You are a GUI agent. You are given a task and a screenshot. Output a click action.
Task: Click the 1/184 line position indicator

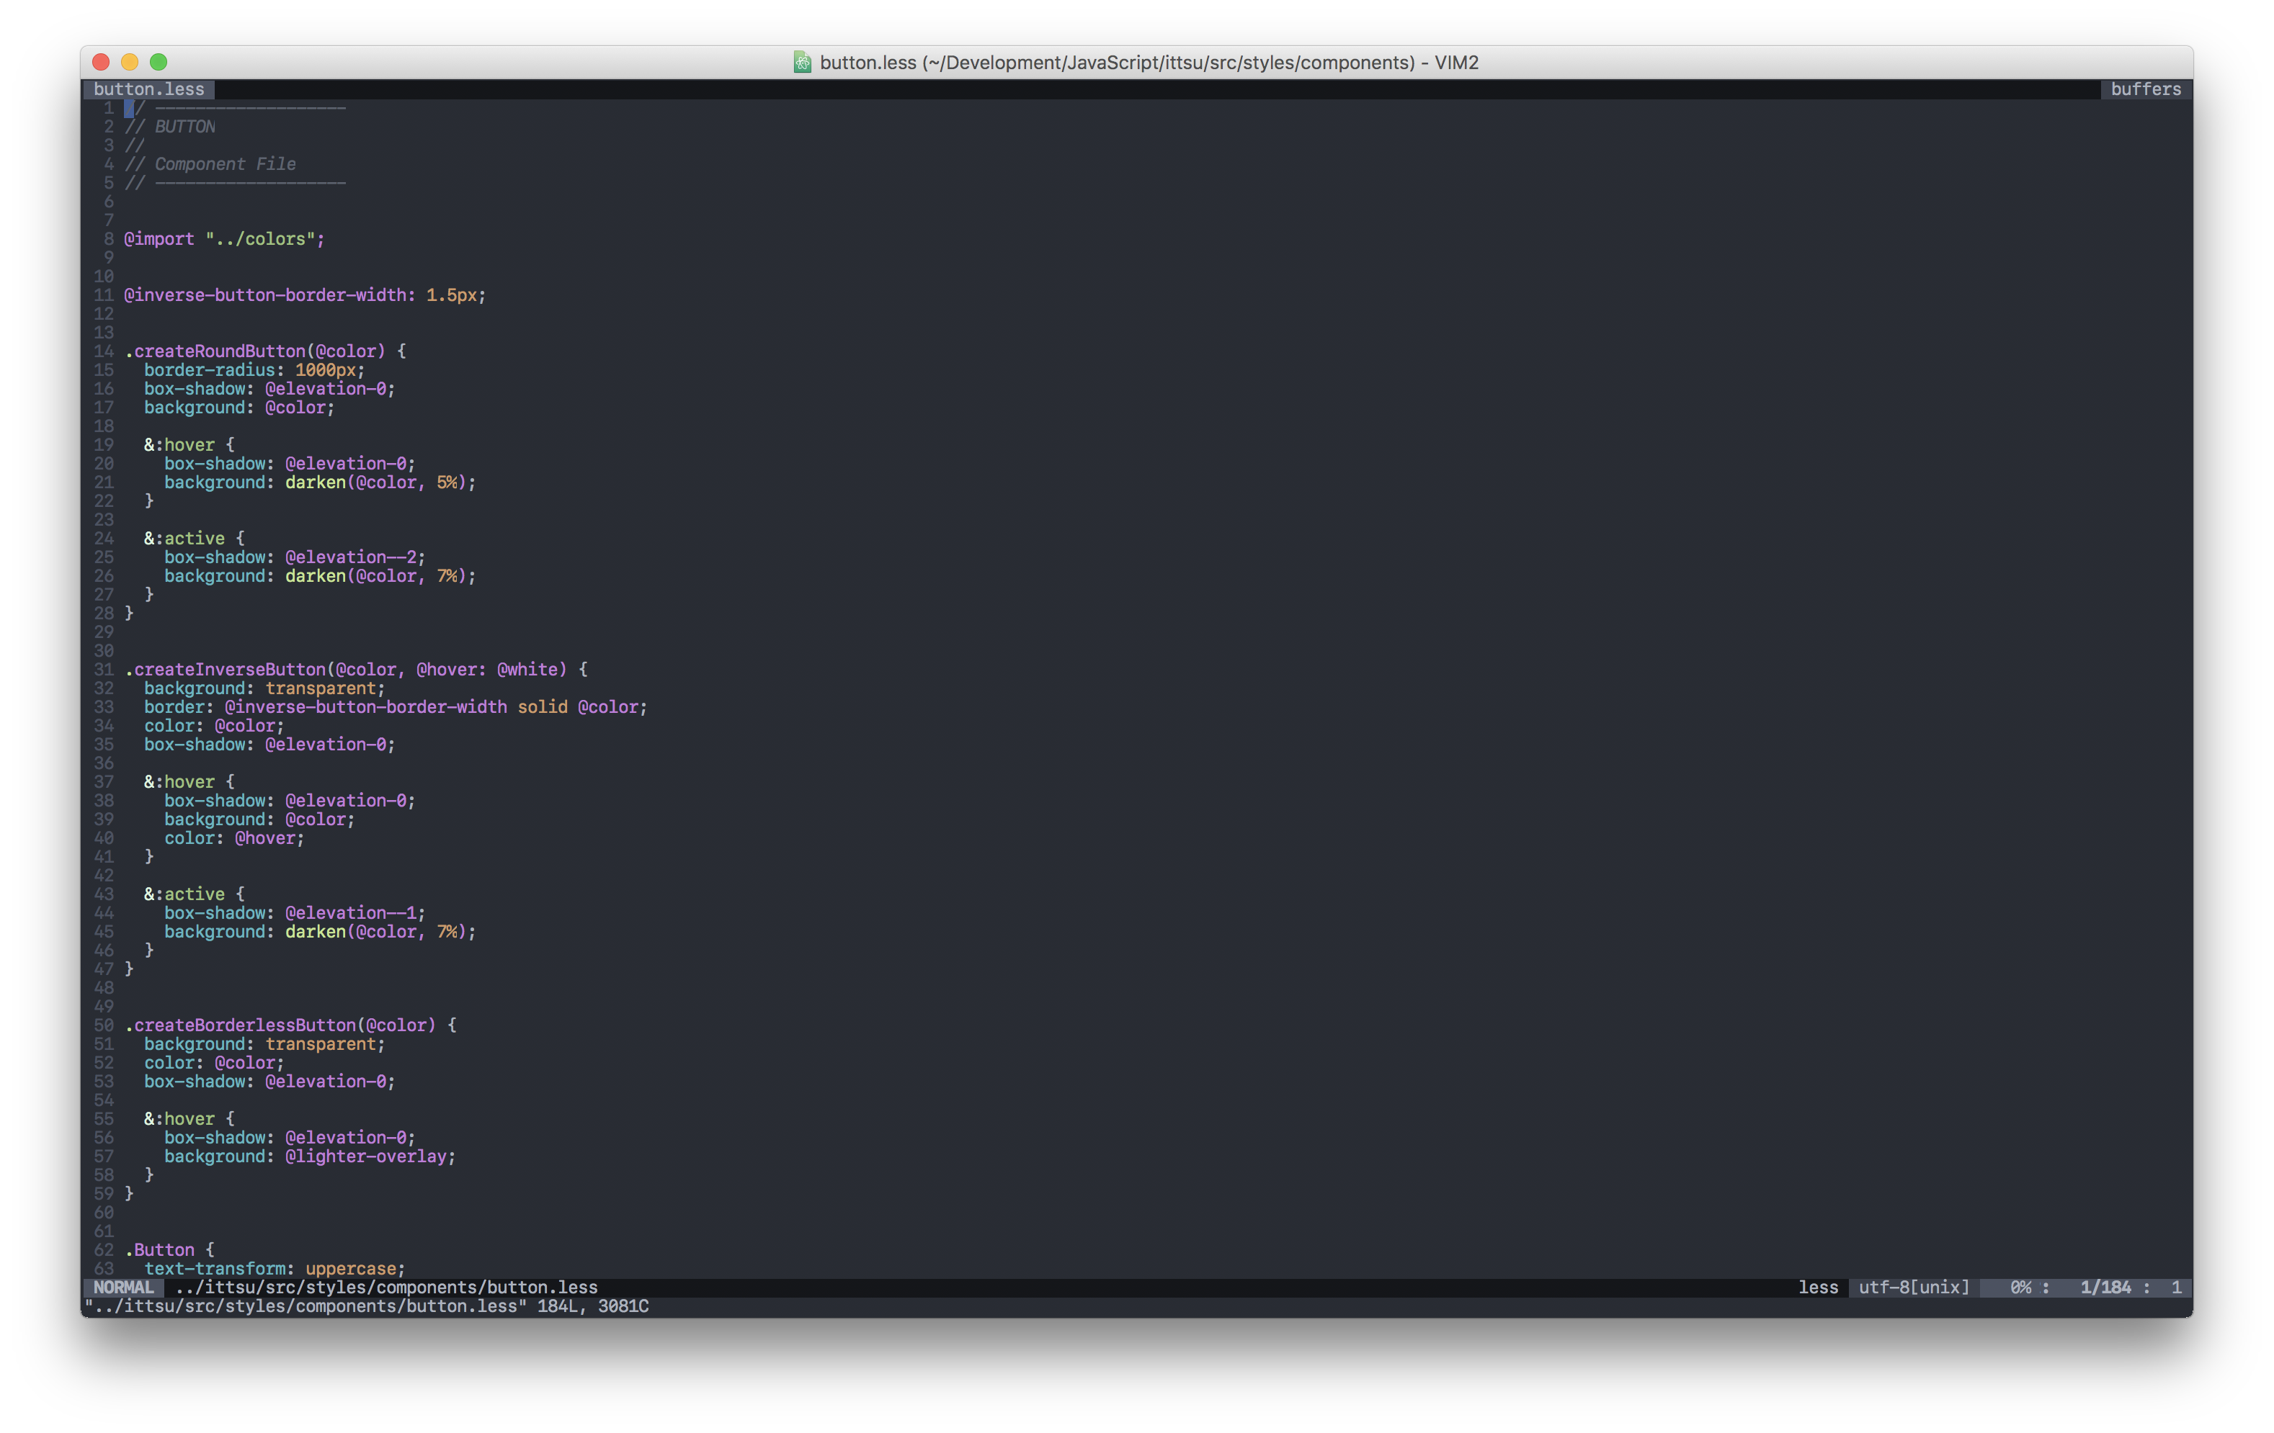tap(2105, 1288)
